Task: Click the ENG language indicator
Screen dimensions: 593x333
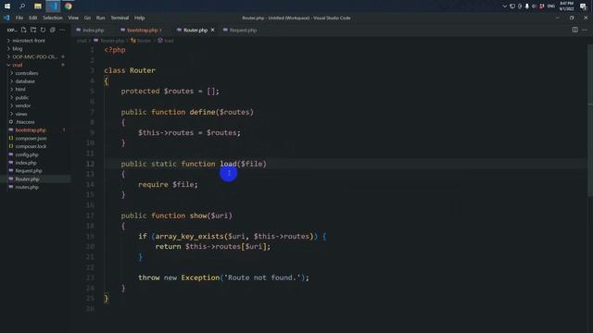Action: tap(551, 6)
